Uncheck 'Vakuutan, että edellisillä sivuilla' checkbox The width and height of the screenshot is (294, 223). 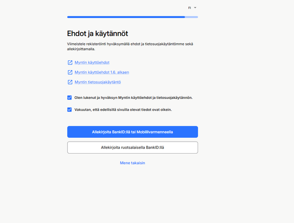[69, 109]
